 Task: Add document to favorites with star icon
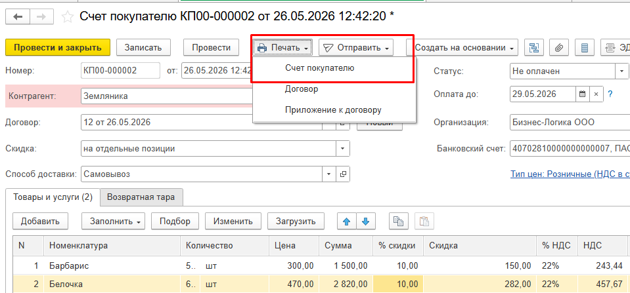pos(68,17)
